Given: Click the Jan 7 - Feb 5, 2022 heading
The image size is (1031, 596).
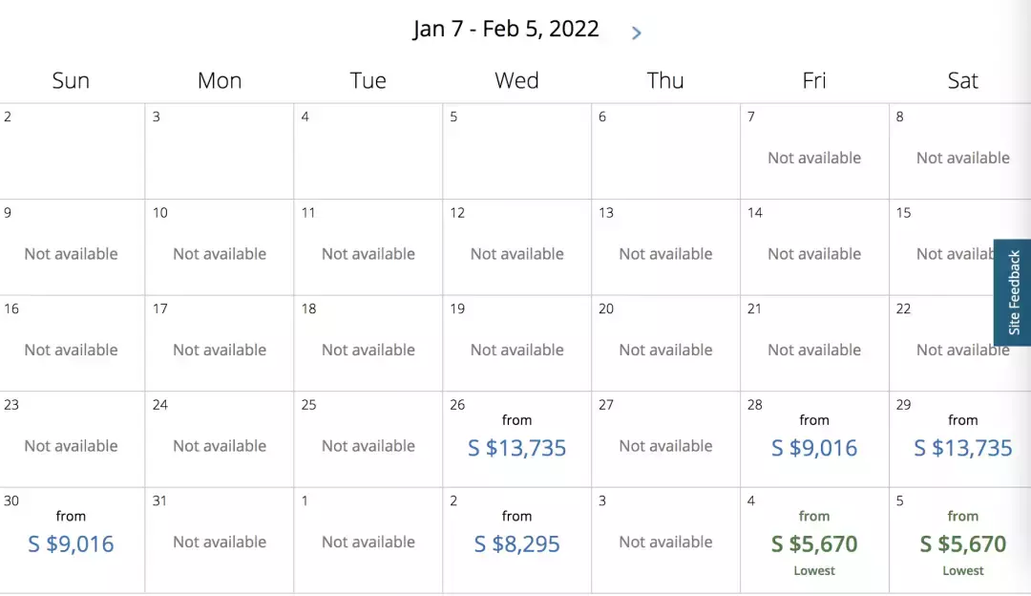Looking at the screenshot, I should pos(506,29).
